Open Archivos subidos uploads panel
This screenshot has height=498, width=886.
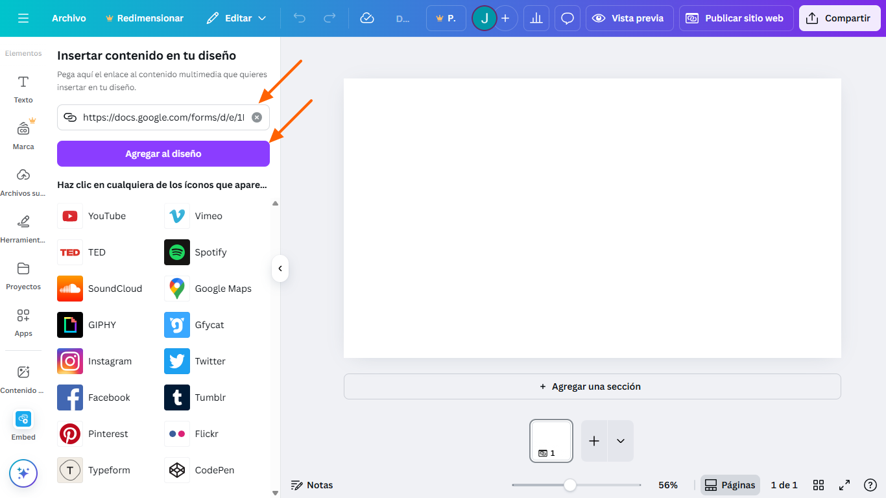click(x=23, y=182)
